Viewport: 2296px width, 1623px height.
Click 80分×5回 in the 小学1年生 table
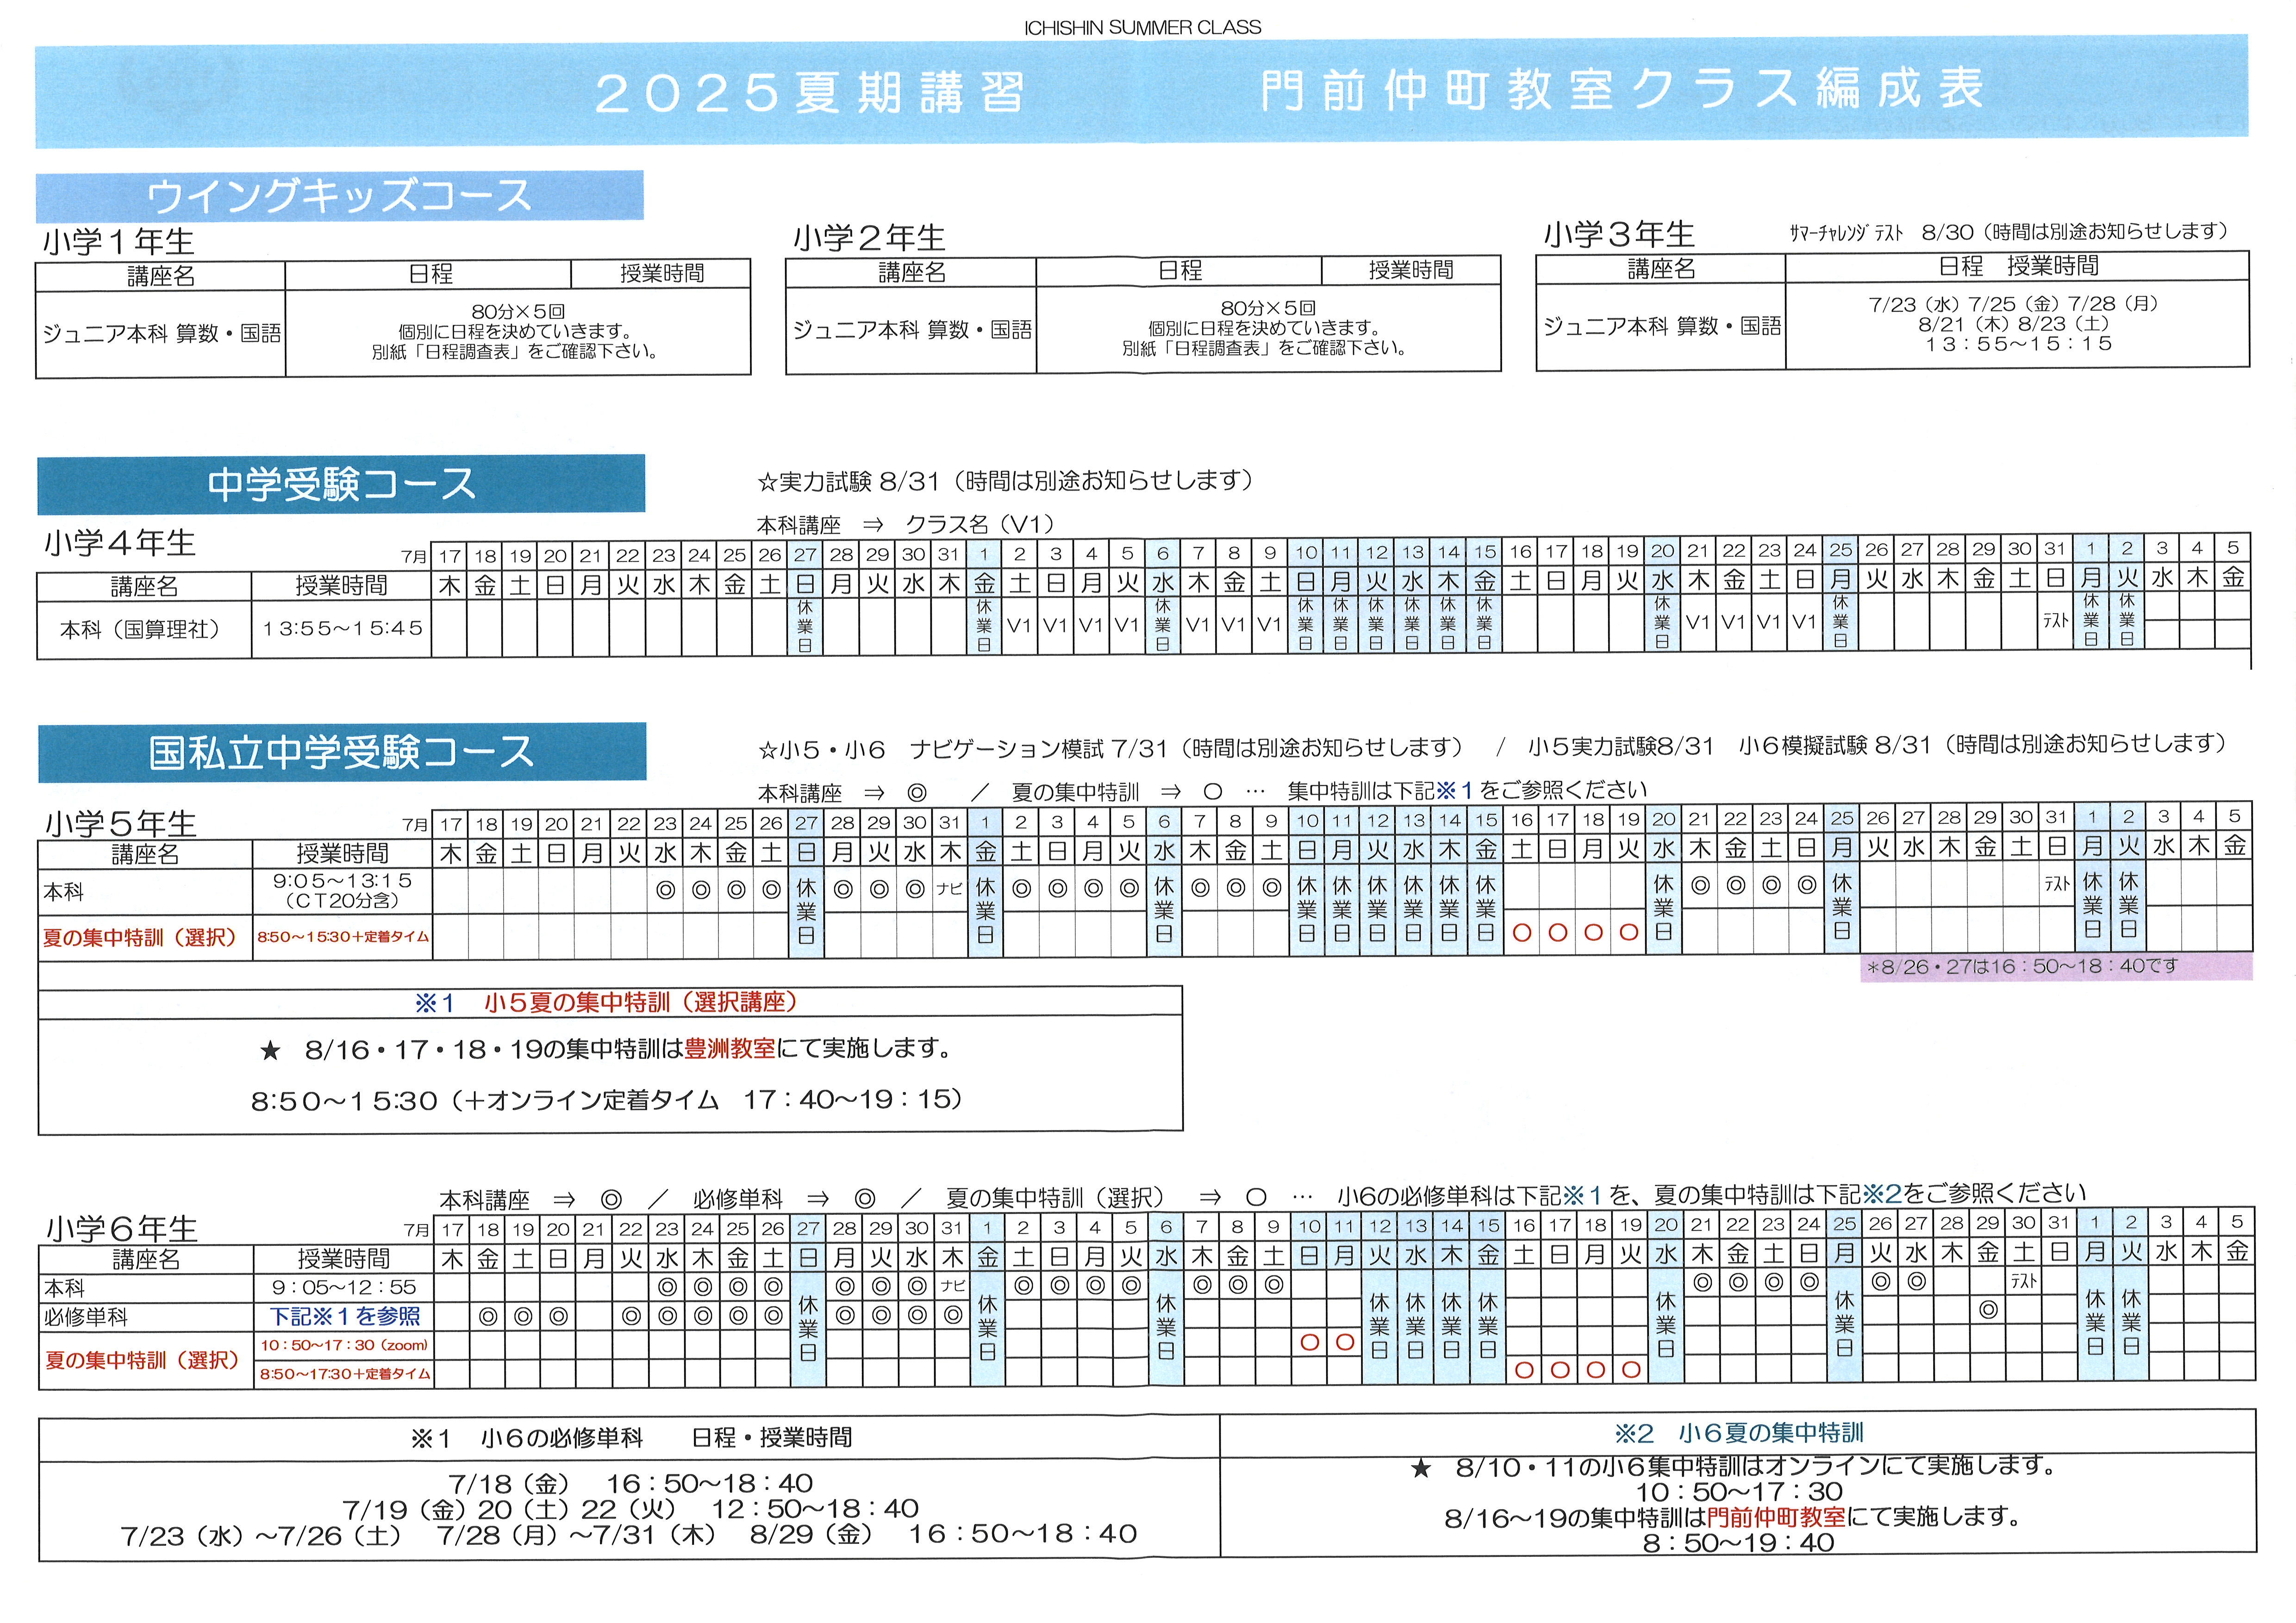click(518, 311)
